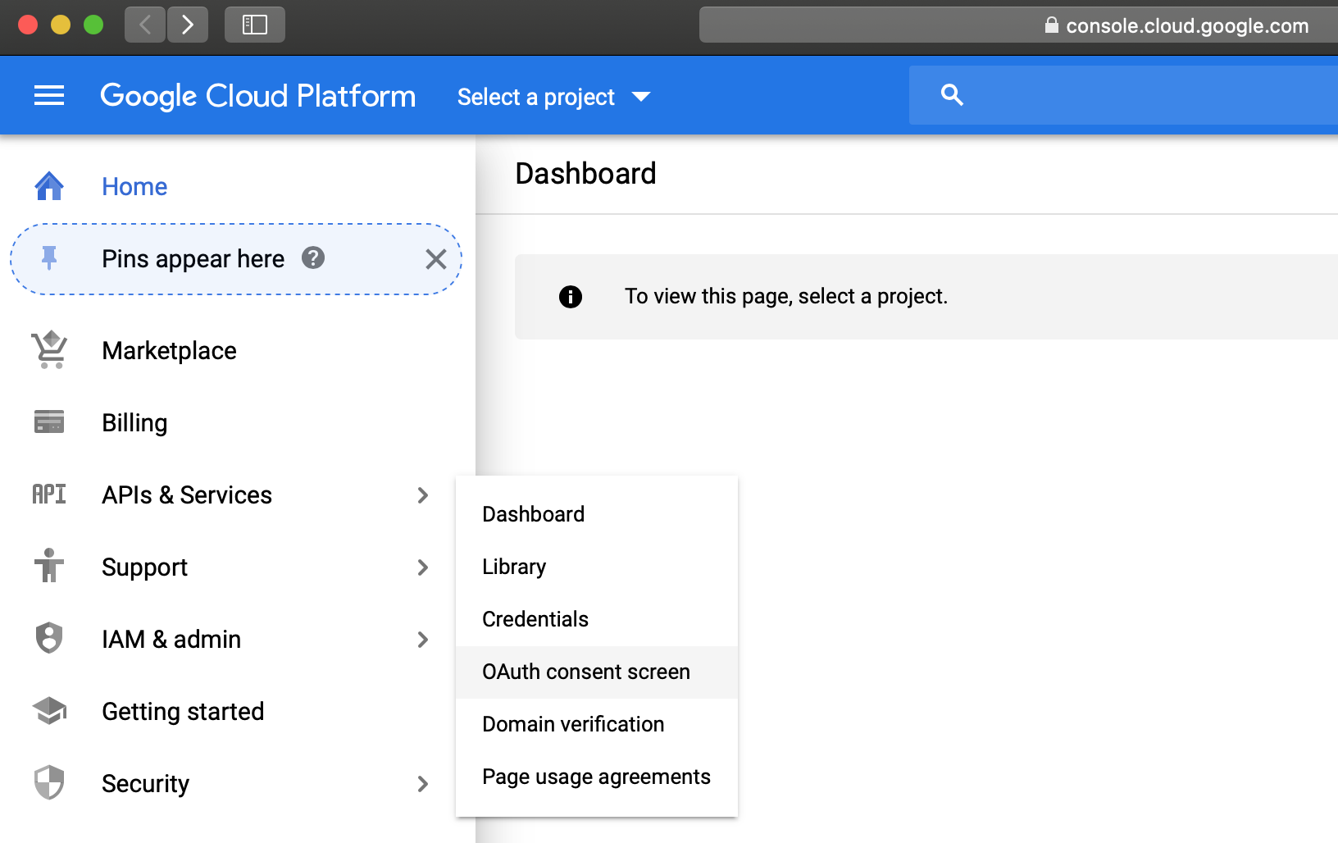Go back with browser back arrow

click(145, 25)
